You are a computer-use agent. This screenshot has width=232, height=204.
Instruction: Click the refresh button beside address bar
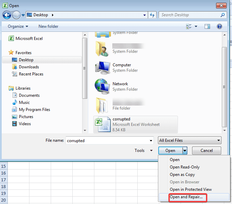coord(152,15)
